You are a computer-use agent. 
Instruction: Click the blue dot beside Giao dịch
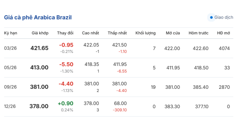[x=211, y=17]
